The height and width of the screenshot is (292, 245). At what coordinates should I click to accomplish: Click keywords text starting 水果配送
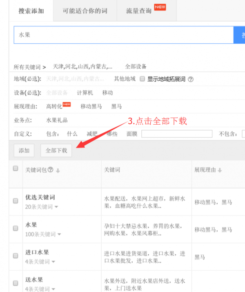tap(145, 203)
